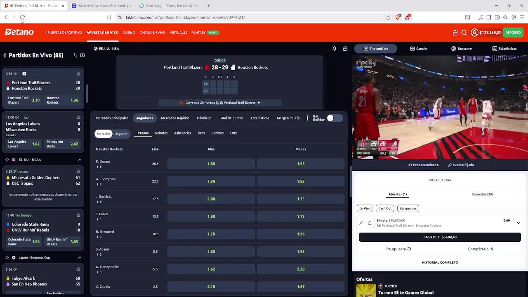Reload the page with browser refresh icon
Screen dimensions: 528x297
pos(22,17)
